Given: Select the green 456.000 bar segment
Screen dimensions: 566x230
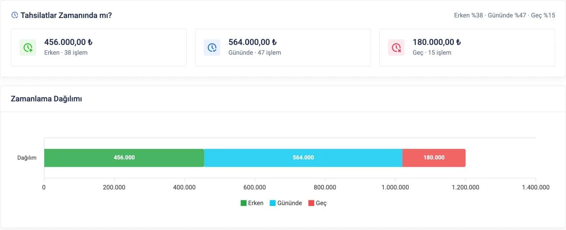Looking at the screenshot, I should coord(124,158).
